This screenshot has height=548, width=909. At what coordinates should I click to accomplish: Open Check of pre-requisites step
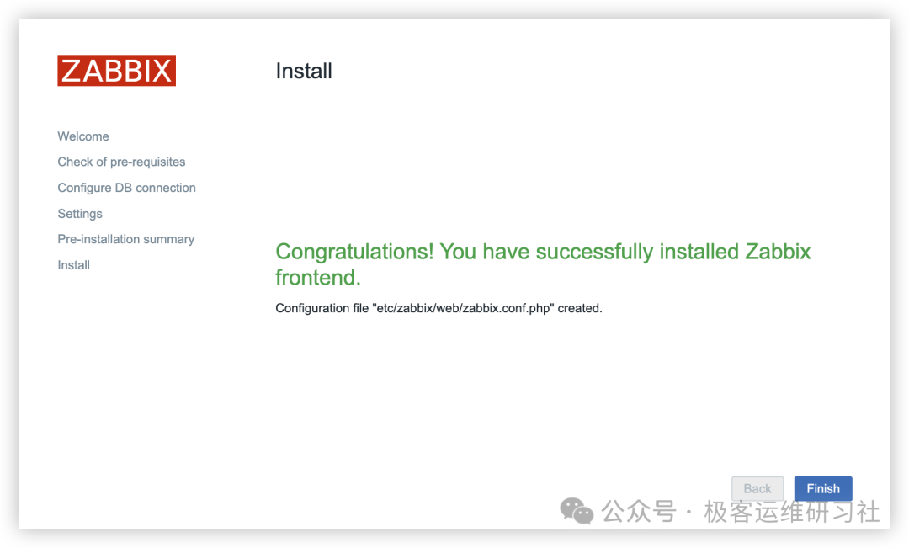coord(121,162)
